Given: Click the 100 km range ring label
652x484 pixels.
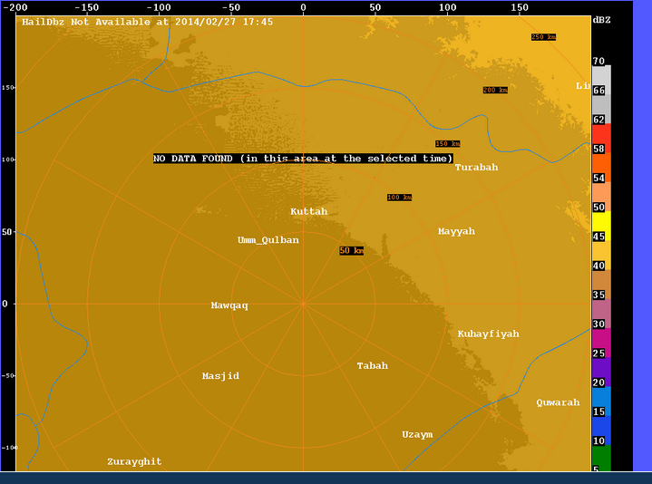Looking at the screenshot, I should [400, 198].
